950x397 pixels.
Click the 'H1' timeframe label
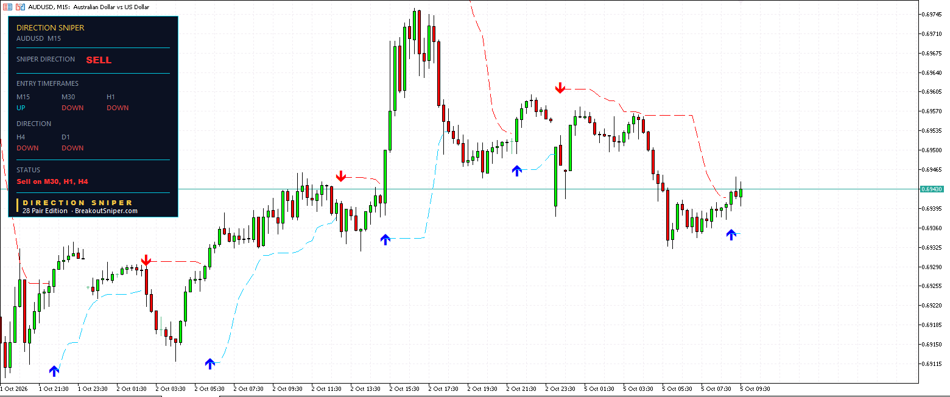click(x=111, y=97)
